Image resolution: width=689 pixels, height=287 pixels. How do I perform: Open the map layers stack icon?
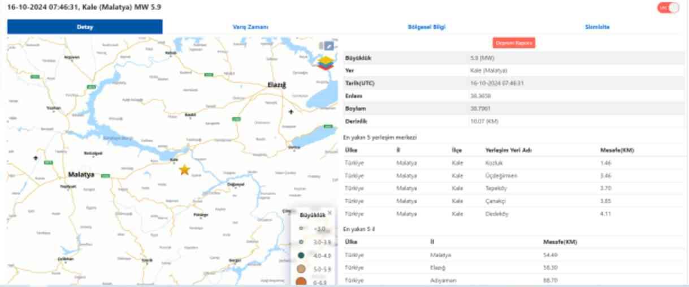pyautogui.click(x=326, y=63)
